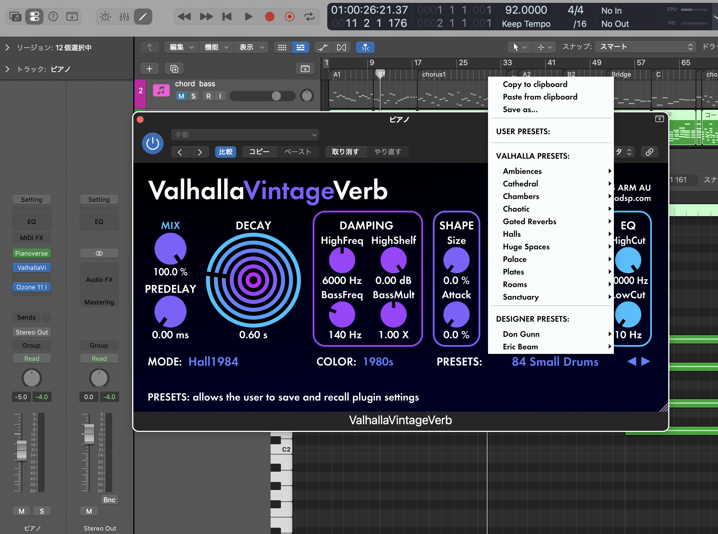Click the red Record button
Image resolution: width=718 pixels, height=534 pixels.
269,17
